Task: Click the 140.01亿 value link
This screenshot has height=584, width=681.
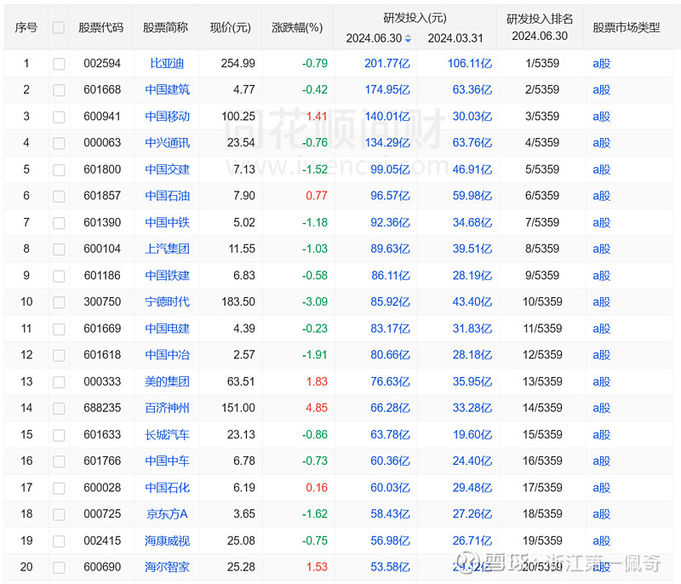Action: tap(387, 117)
